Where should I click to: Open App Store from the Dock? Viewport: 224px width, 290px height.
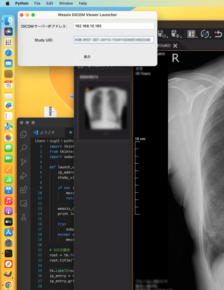[8, 232]
